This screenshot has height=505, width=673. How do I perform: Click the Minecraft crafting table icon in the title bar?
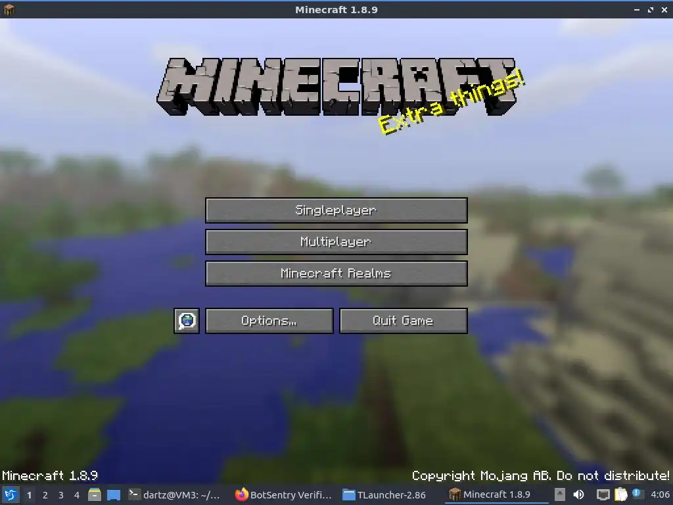click(x=9, y=9)
